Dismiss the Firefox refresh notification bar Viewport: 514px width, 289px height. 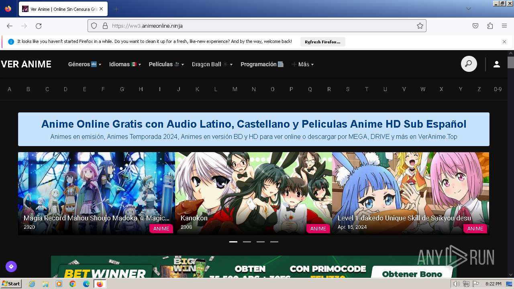click(x=504, y=41)
